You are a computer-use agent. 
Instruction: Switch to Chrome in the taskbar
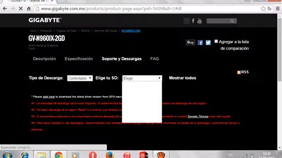click(x=59, y=155)
